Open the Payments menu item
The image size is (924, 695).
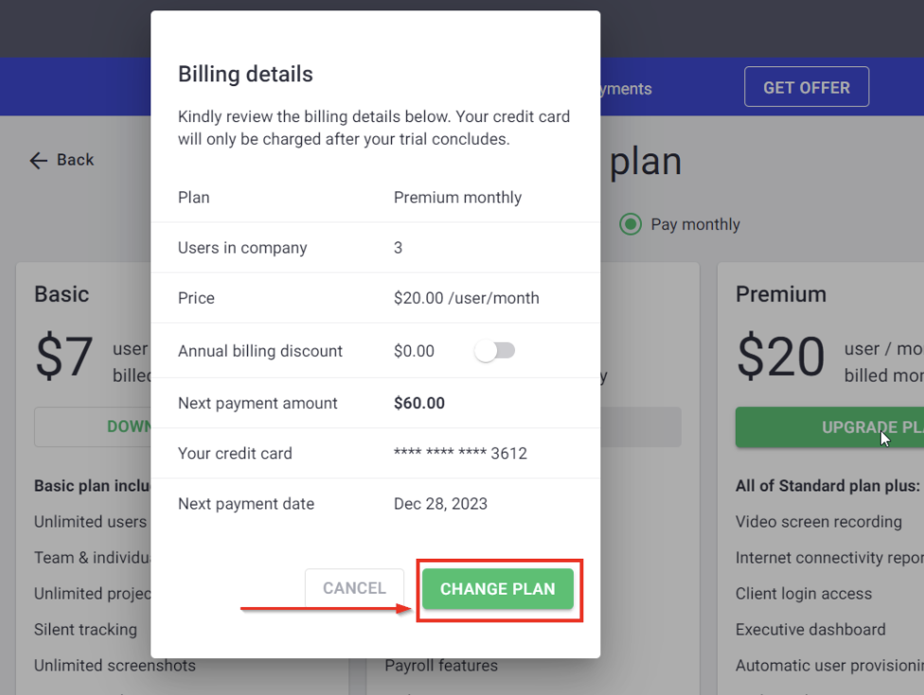point(625,88)
